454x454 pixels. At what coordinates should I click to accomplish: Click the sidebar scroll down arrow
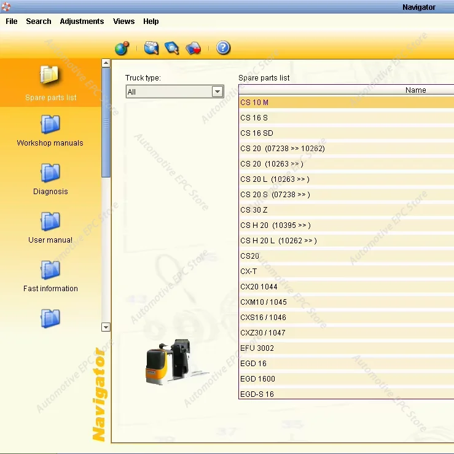[x=106, y=327]
